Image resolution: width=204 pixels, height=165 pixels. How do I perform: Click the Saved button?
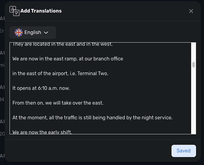coord(184,151)
